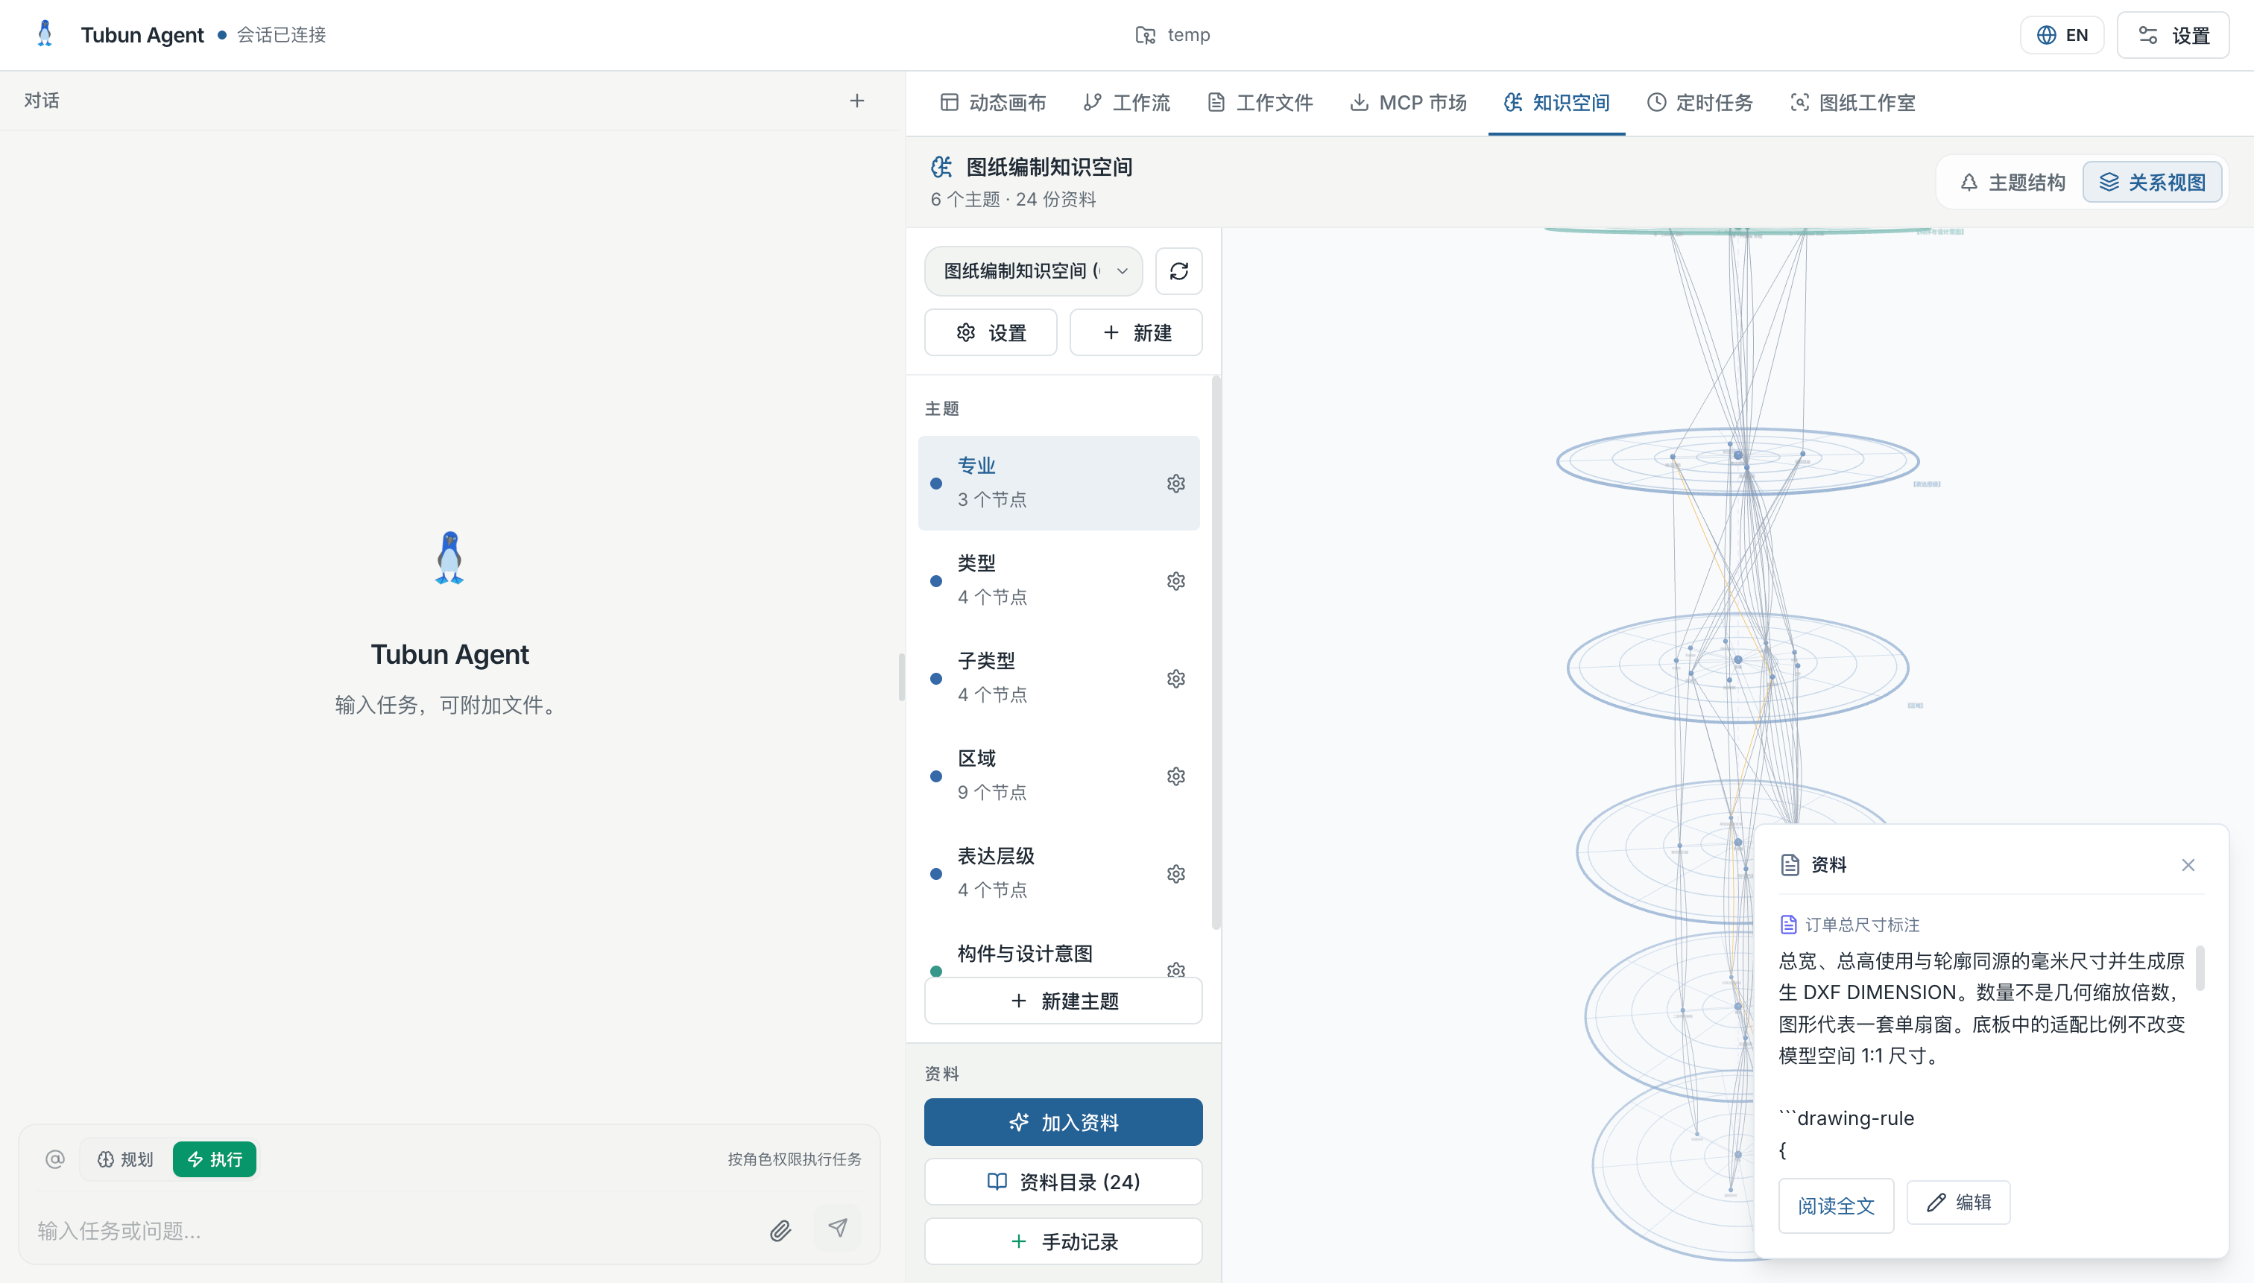Click the send message paper plane icon

coord(838,1229)
